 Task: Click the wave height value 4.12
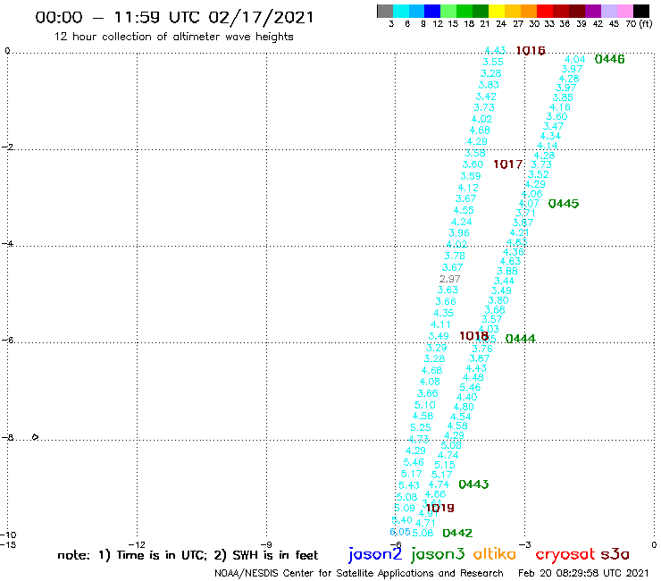468,188
